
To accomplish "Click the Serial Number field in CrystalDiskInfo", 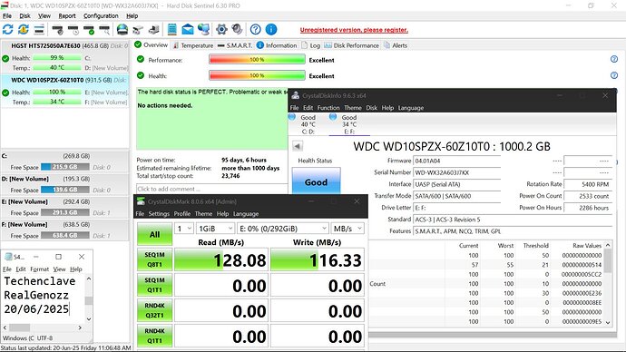I will (x=456, y=172).
